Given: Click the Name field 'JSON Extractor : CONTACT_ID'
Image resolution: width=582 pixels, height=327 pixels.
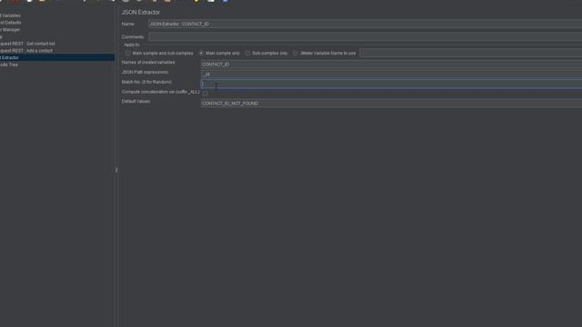Looking at the screenshot, I should coord(366,25).
